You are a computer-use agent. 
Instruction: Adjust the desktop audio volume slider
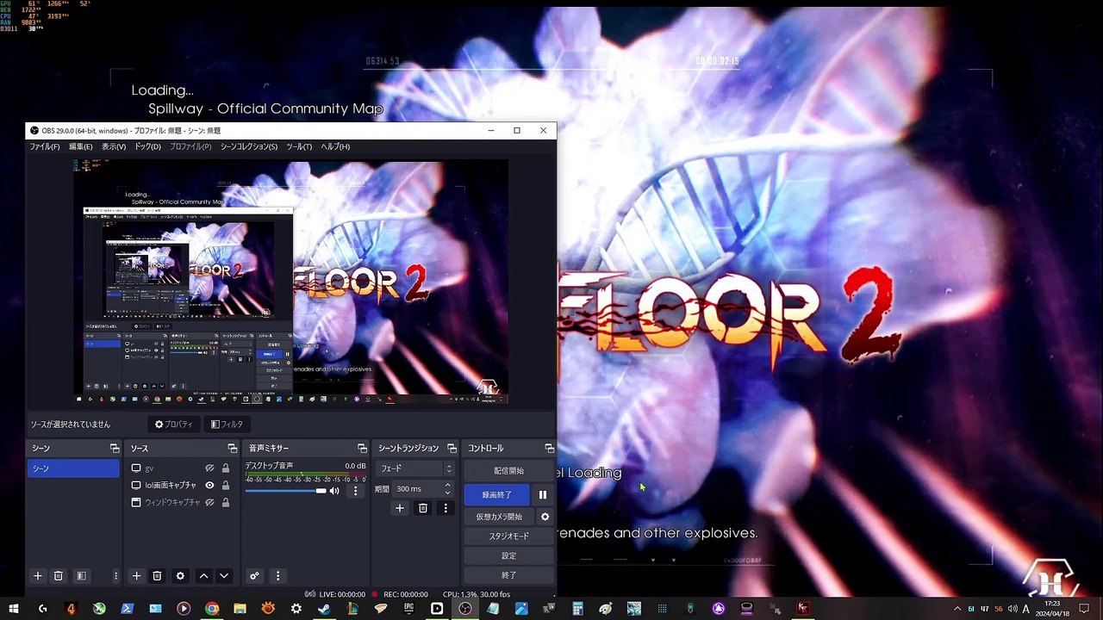pyautogui.click(x=286, y=491)
